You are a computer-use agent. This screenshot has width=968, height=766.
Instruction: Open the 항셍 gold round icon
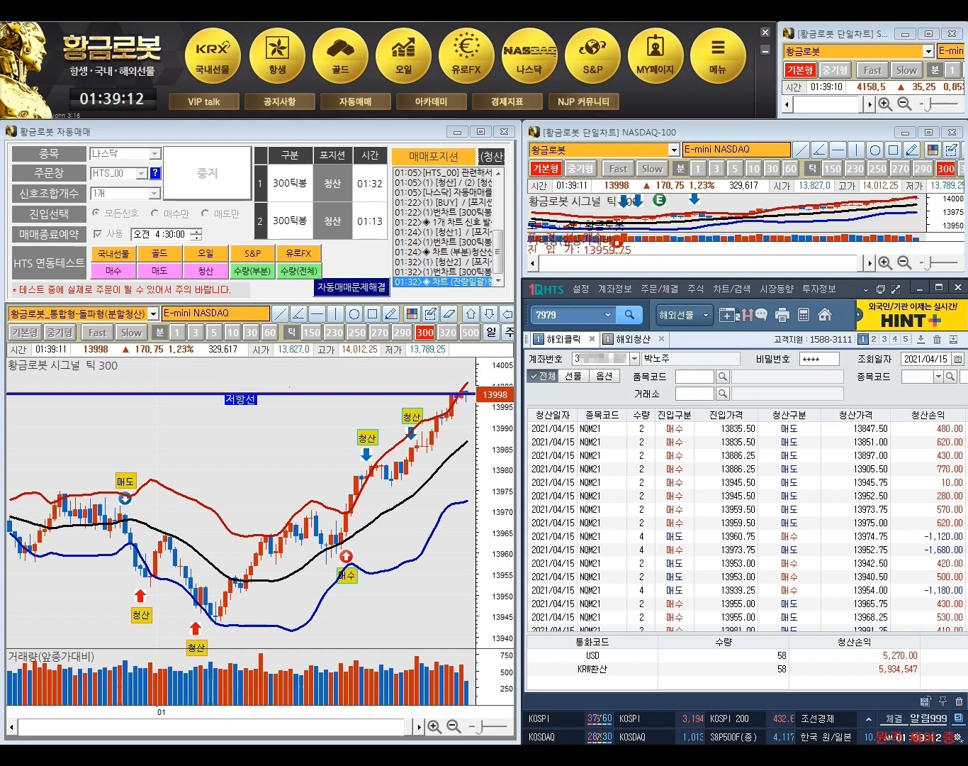pos(277,56)
